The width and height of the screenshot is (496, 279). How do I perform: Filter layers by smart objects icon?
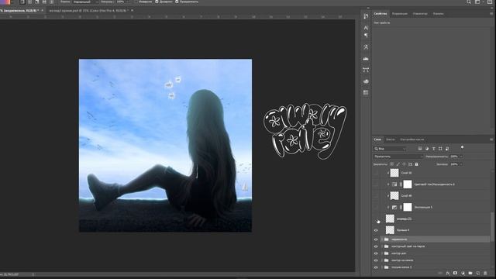(x=447, y=148)
